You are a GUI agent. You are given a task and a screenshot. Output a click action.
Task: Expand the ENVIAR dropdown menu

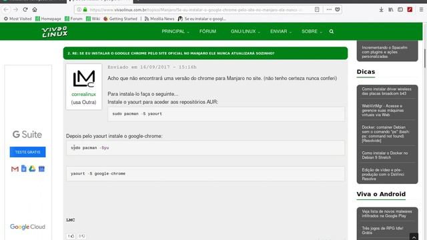click(281, 31)
